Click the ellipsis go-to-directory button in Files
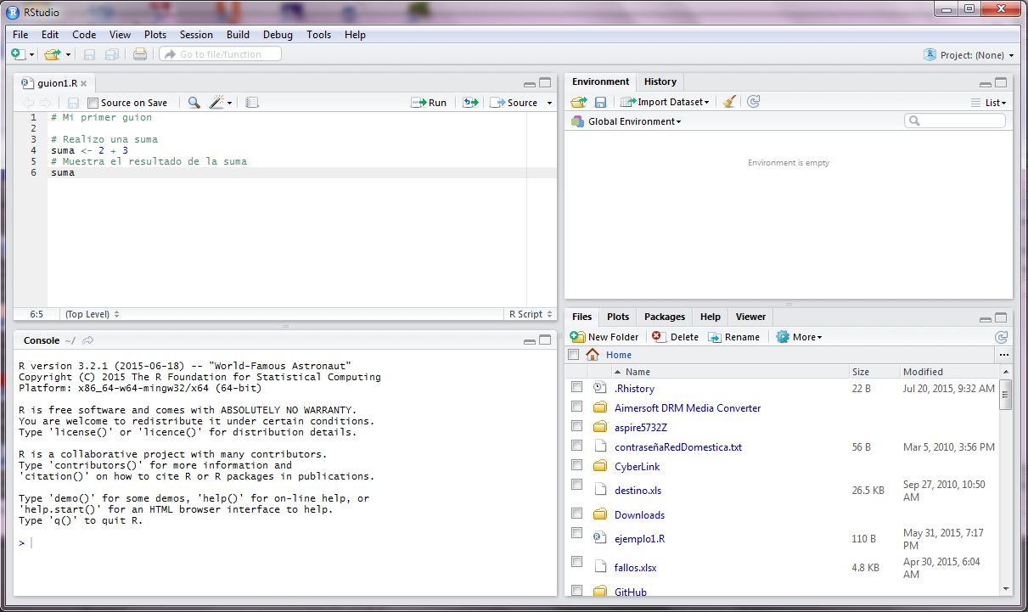Screen dimensions: 1028x612 click(1004, 355)
